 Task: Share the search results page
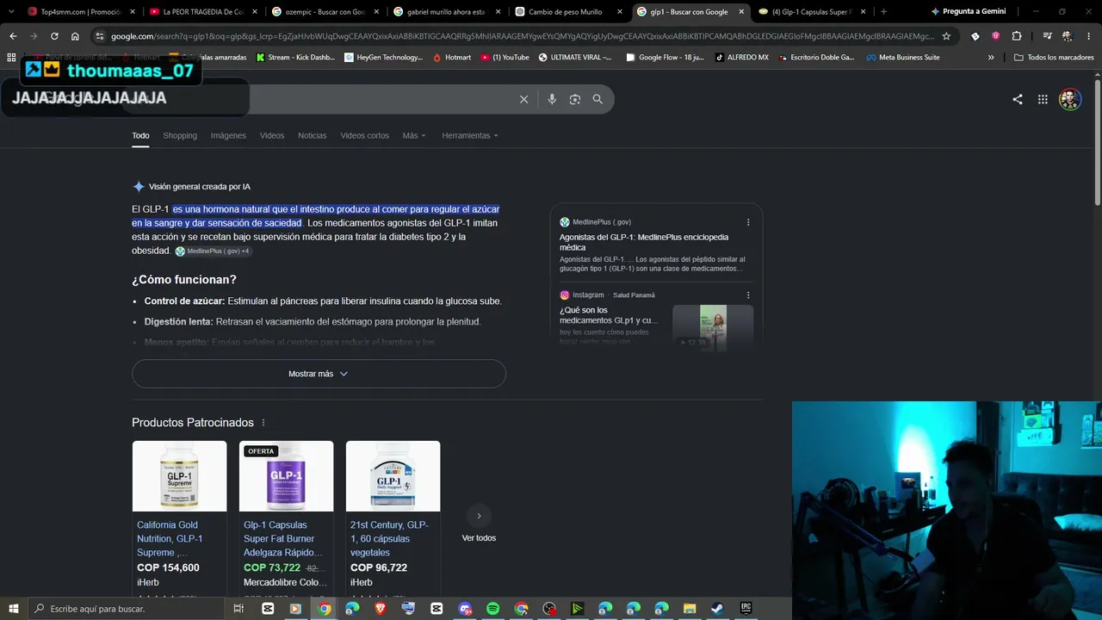point(1018,99)
